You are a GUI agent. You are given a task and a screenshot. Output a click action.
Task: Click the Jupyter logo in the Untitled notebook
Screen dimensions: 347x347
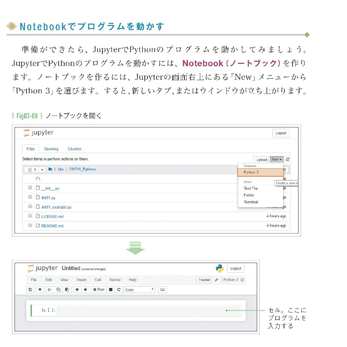tap(42, 268)
